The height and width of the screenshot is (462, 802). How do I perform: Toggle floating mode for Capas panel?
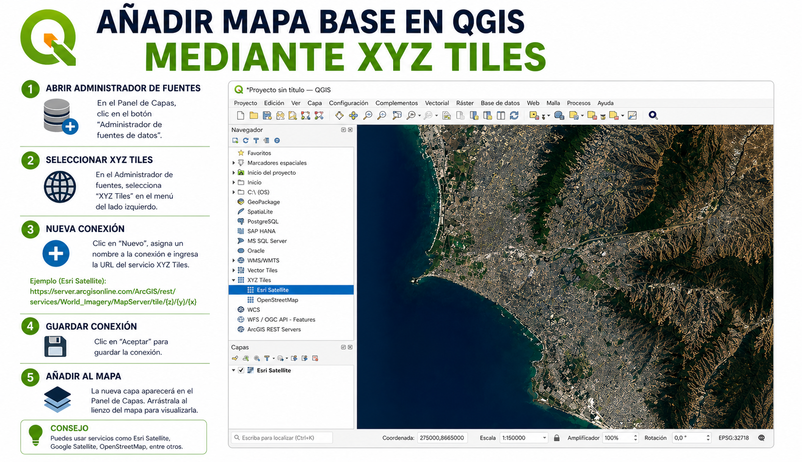coord(343,347)
